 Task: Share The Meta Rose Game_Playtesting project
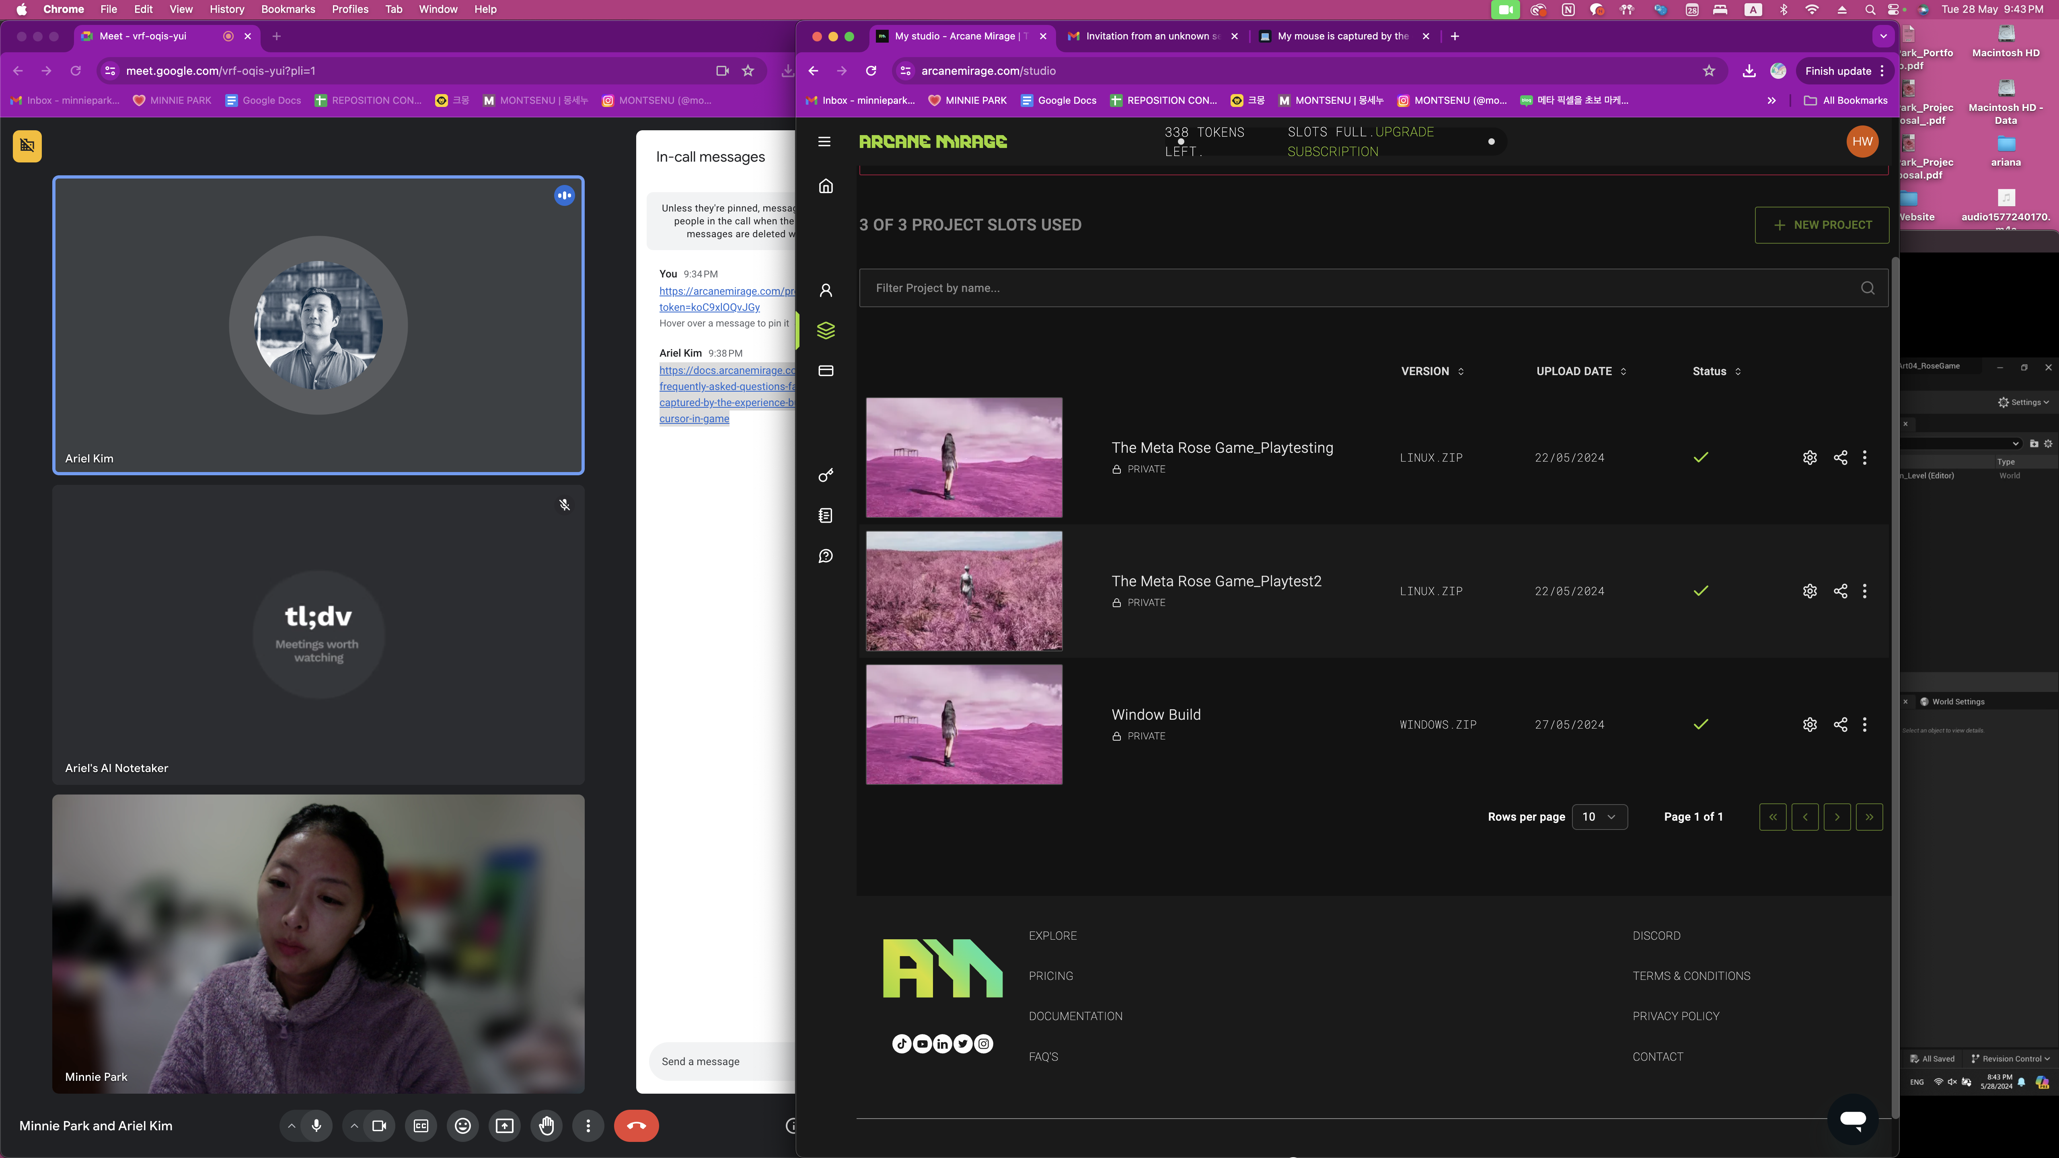[1840, 457]
